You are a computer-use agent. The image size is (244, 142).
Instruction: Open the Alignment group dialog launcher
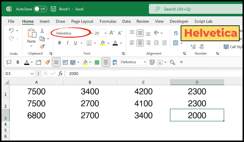point(184,54)
